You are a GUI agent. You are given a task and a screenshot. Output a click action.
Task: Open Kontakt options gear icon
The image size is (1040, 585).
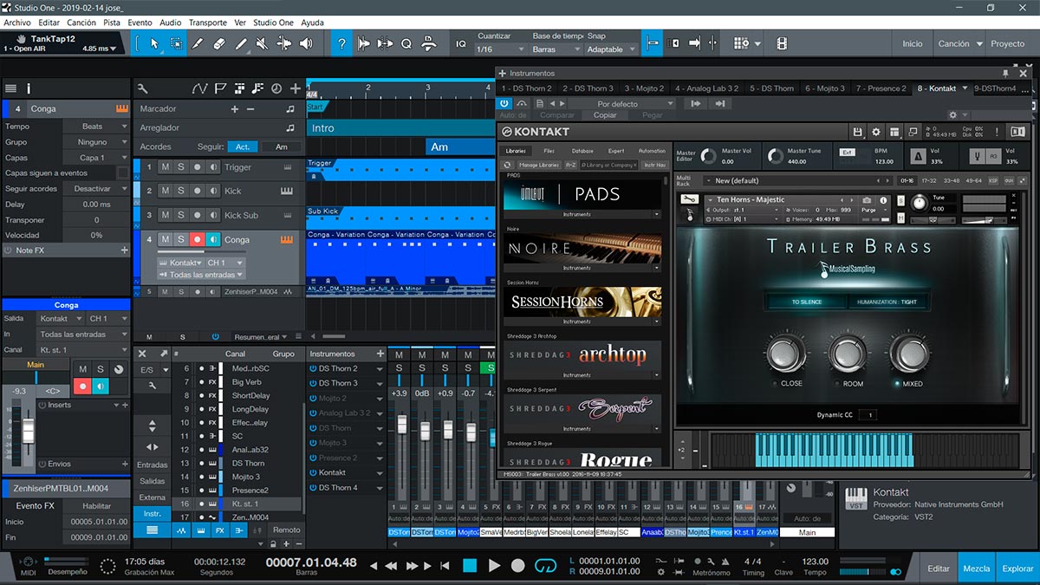pos(875,132)
